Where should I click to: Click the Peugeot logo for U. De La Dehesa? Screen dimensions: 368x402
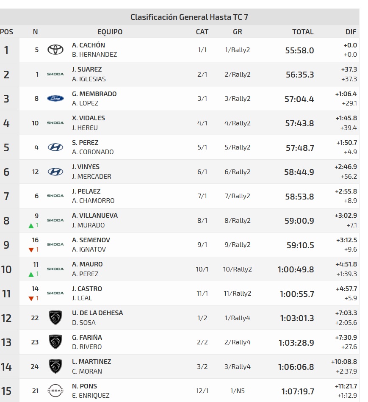[x=55, y=318]
